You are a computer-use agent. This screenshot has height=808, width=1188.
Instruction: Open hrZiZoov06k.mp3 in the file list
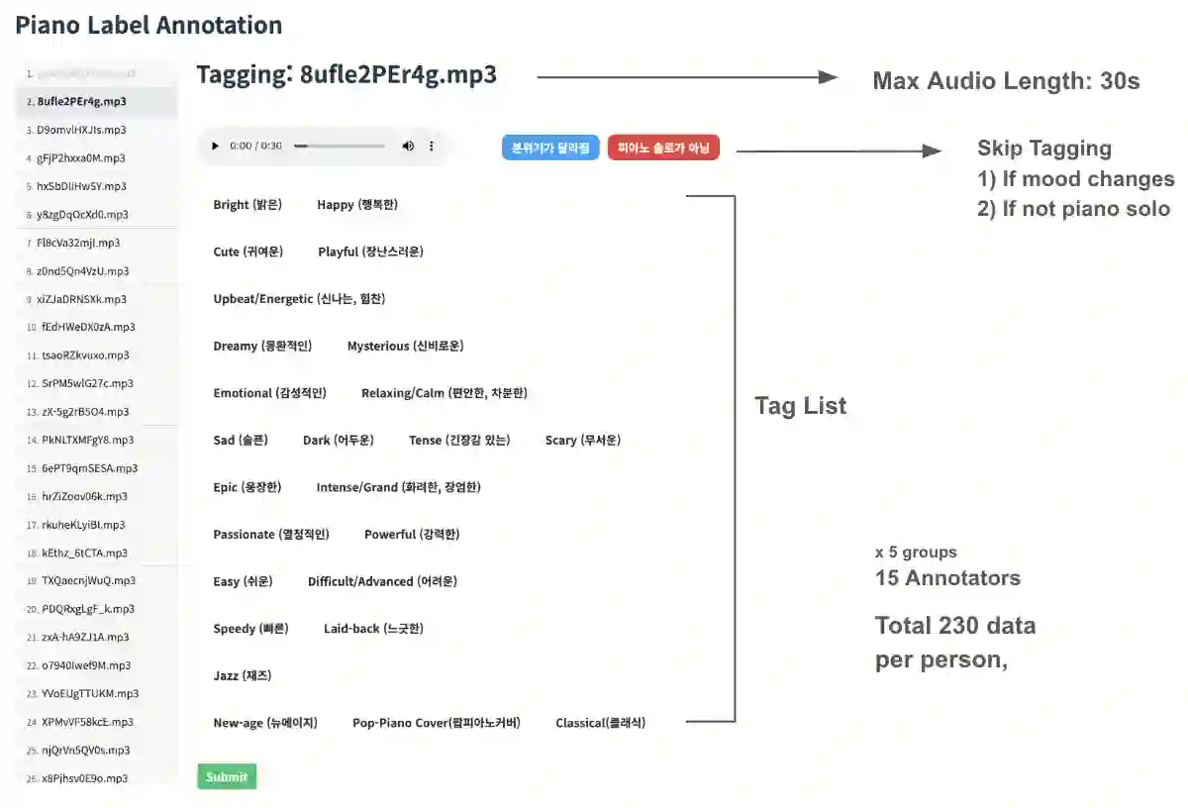(x=84, y=497)
